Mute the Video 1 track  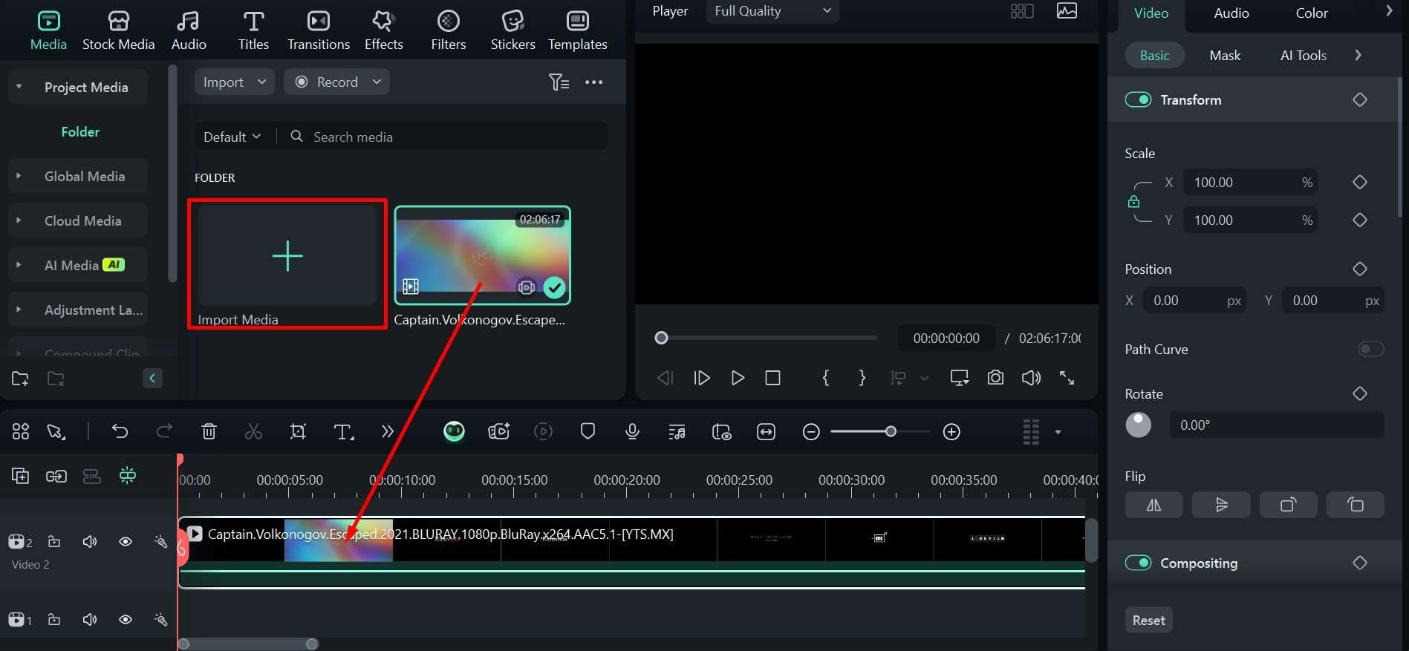(x=90, y=619)
